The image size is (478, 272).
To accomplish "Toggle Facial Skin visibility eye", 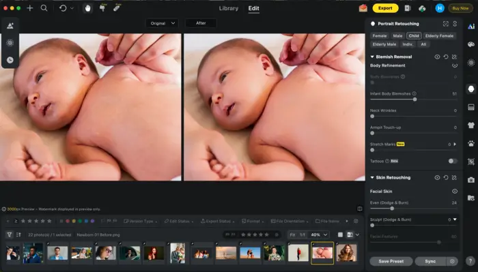I will [x=455, y=192].
